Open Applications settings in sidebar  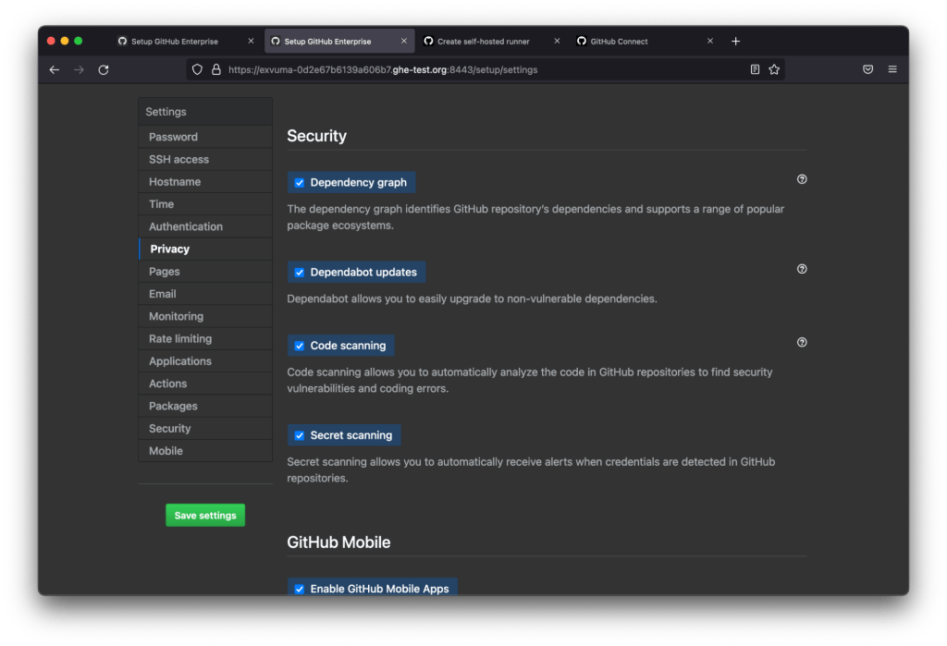pyautogui.click(x=205, y=361)
